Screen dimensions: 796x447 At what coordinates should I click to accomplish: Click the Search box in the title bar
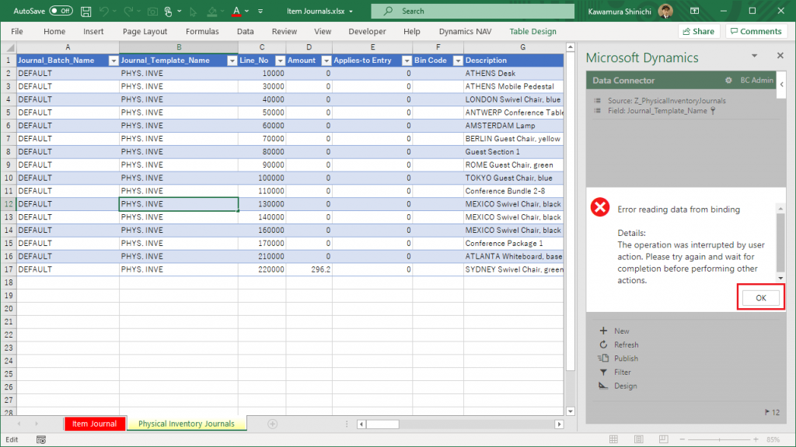coord(473,11)
